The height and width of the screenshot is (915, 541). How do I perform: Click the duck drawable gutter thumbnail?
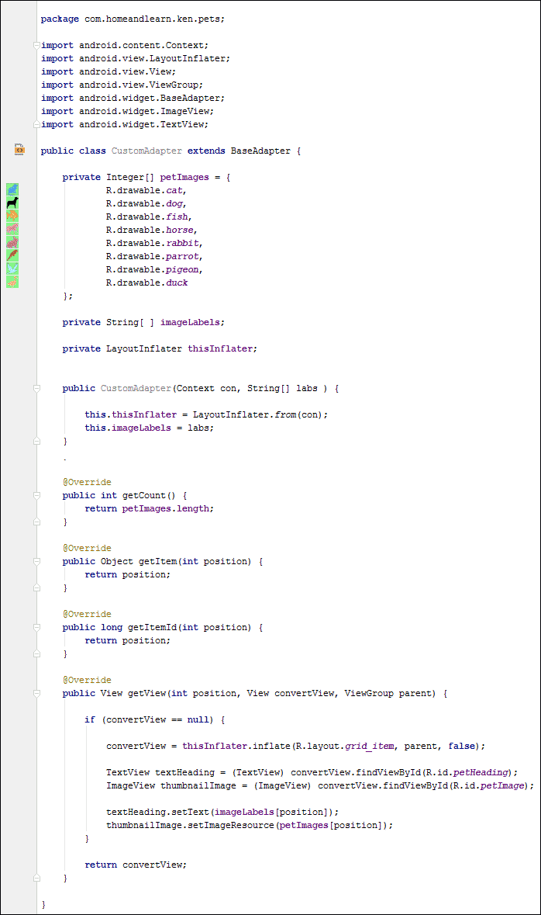point(12,282)
